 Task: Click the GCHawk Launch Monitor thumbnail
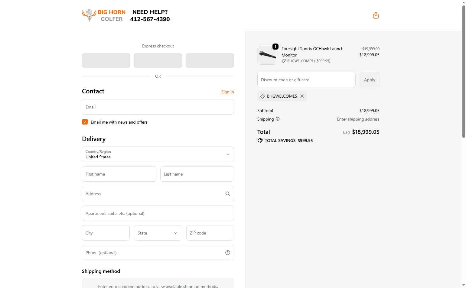[x=267, y=55]
